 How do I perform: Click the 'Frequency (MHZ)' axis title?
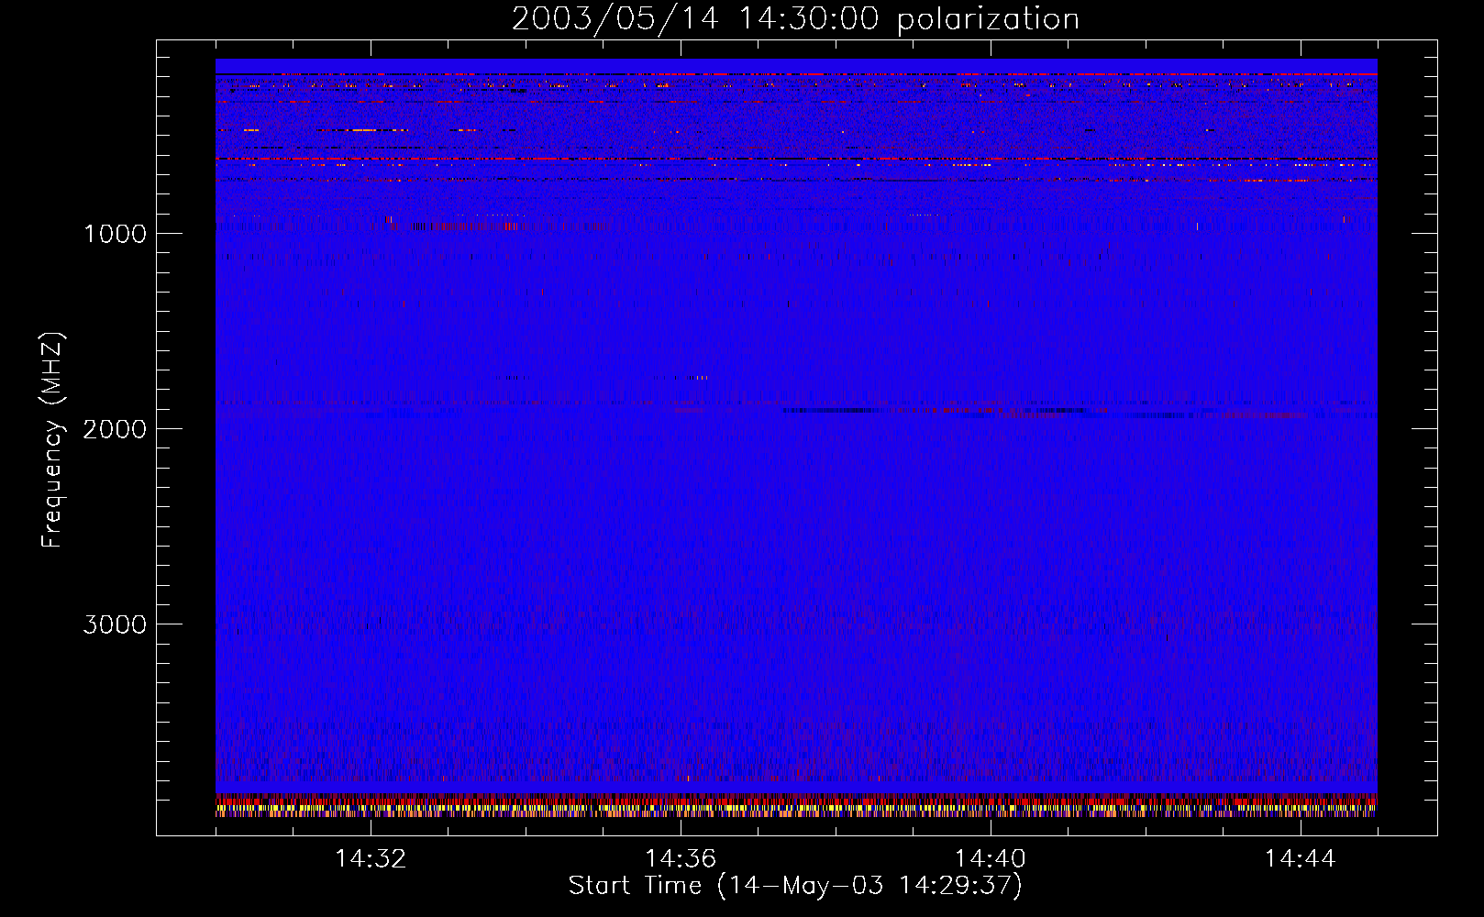pos(52,440)
